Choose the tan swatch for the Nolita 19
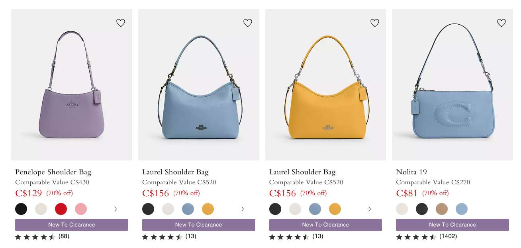The width and height of the screenshot is (521, 248). [442, 209]
